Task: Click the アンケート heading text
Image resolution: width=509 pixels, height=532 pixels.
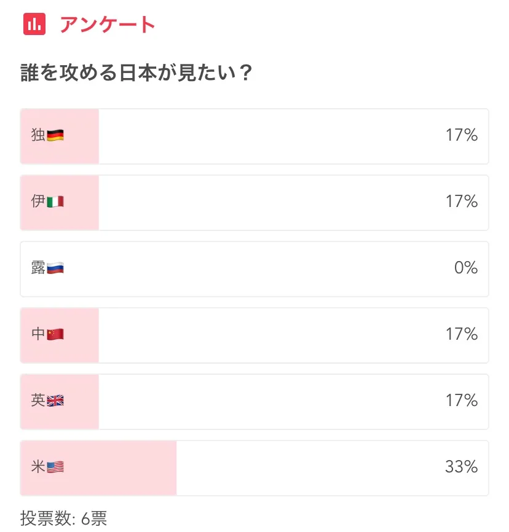Action: pyautogui.click(x=108, y=25)
